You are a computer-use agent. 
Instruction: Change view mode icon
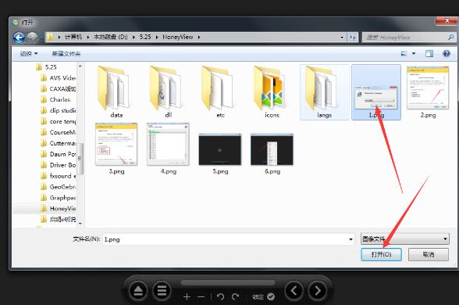(404, 53)
